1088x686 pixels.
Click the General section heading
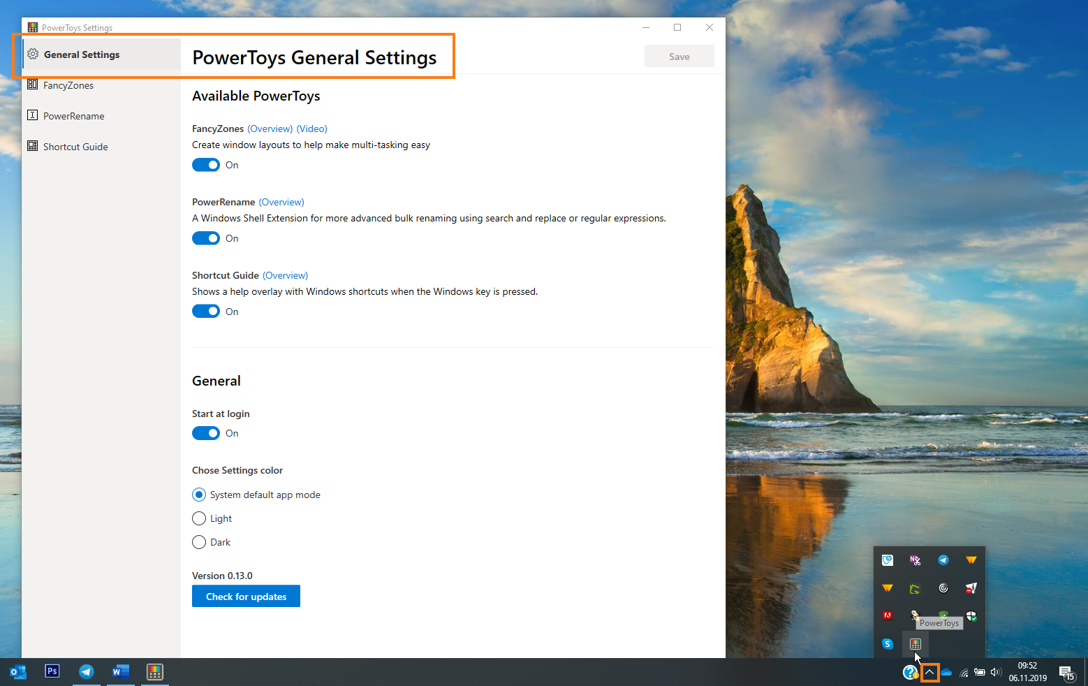216,381
